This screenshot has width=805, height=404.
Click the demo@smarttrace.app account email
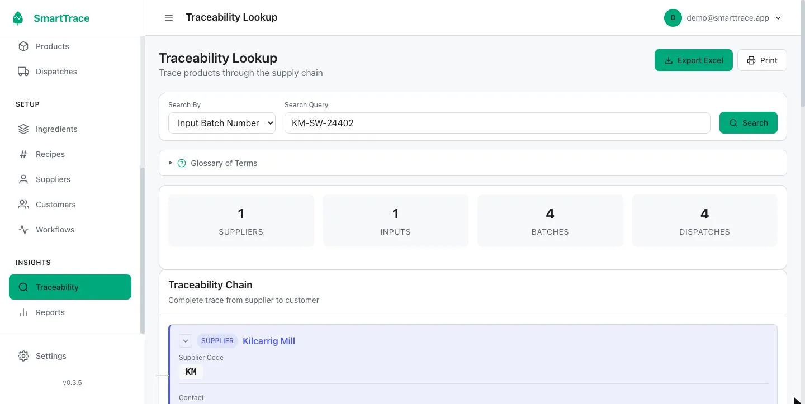tap(728, 18)
